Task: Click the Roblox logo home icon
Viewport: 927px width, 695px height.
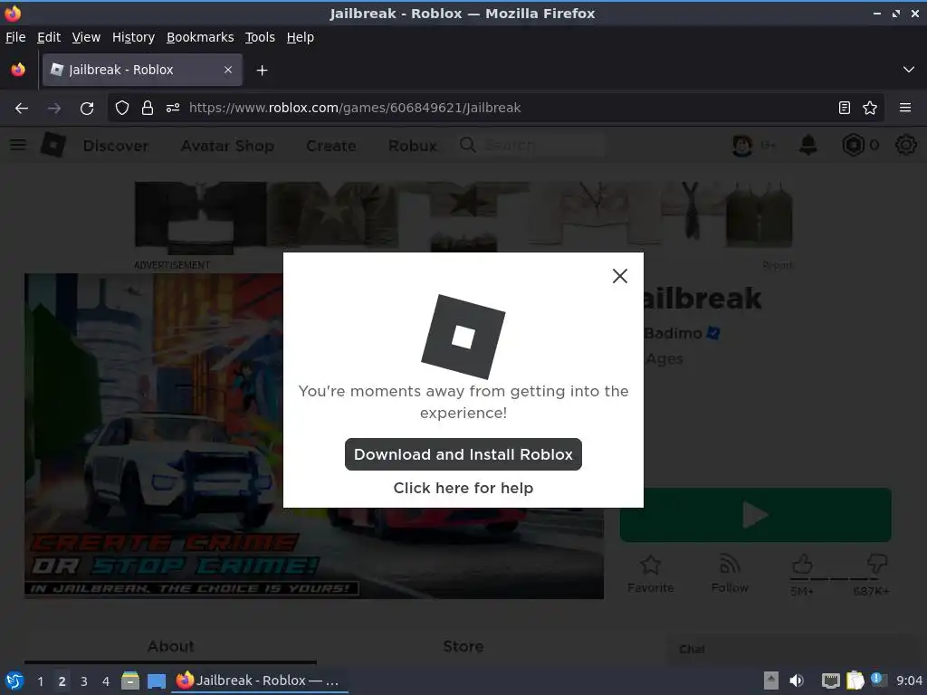Action: click(53, 145)
